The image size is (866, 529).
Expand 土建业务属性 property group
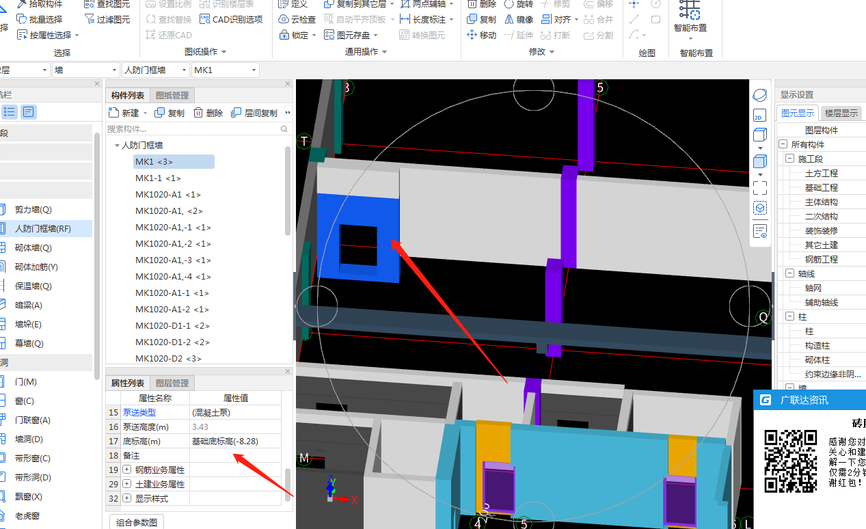point(127,484)
